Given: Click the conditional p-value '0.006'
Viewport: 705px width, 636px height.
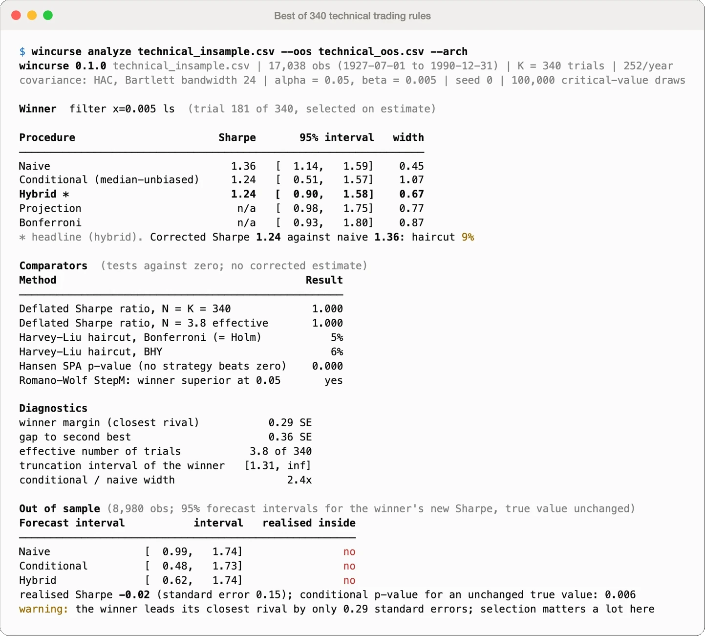Looking at the screenshot, I should pos(620,594).
